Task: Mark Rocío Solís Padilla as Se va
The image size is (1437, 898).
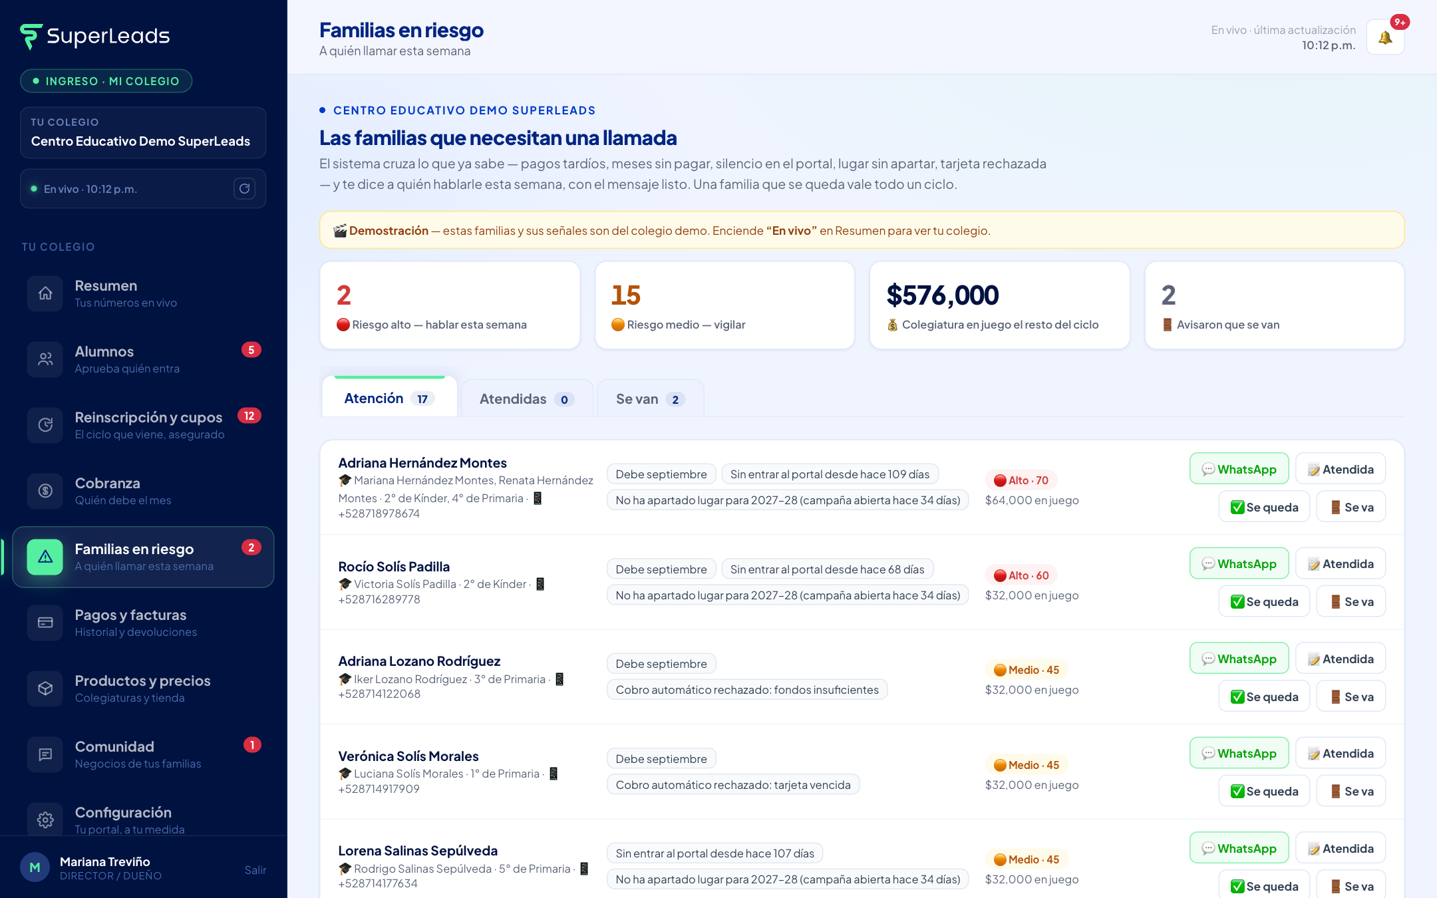Action: [1351, 601]
